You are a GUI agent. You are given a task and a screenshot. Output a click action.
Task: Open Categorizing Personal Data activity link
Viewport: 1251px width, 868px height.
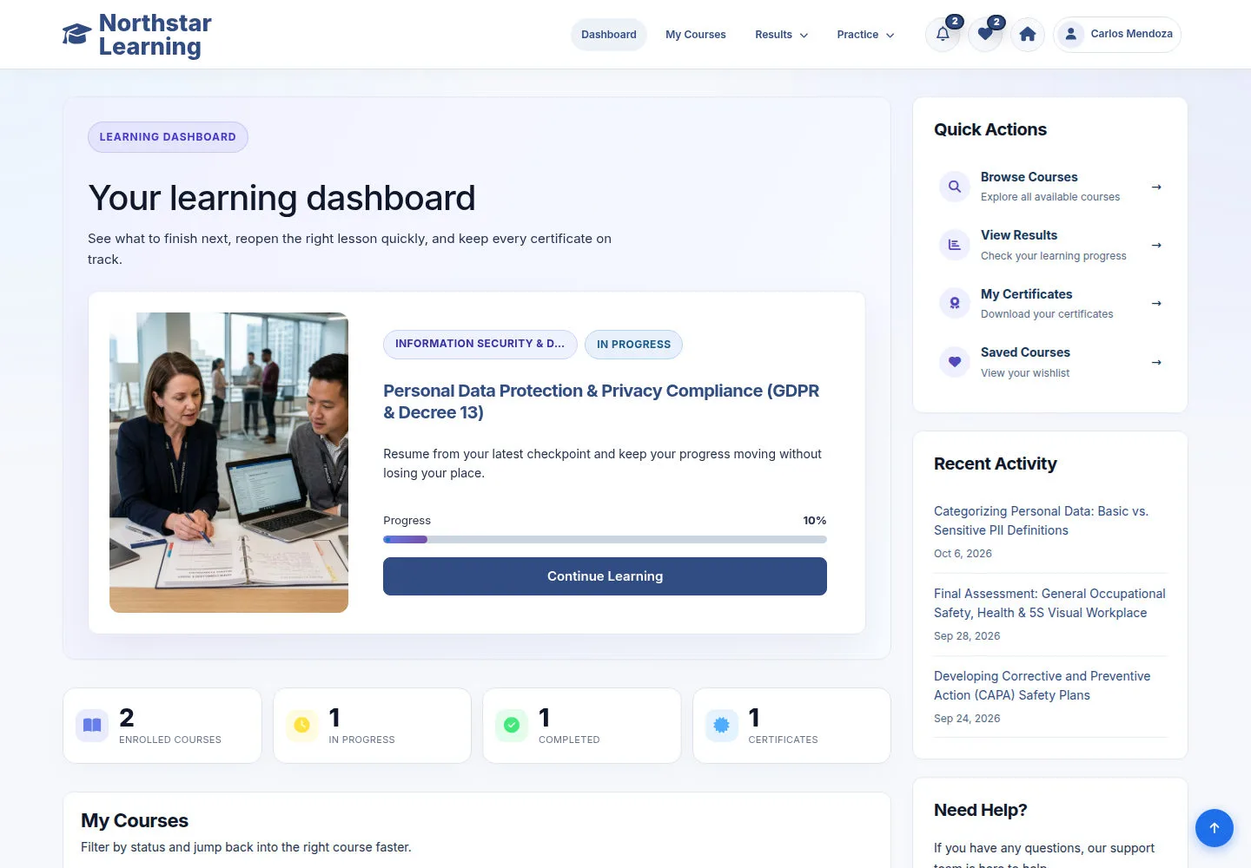[x=1041, y=521]
